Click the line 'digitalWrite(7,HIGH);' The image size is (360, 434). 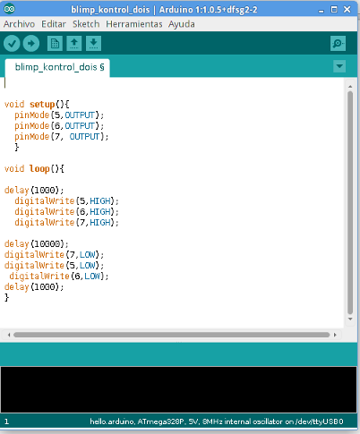click(66, 223)
